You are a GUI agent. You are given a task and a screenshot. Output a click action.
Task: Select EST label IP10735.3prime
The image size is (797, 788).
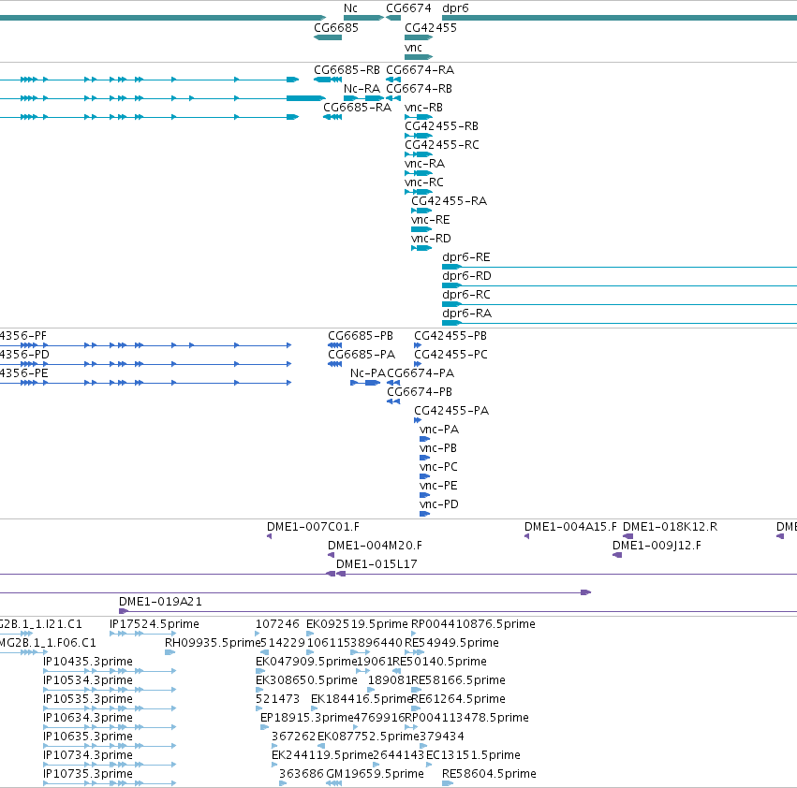pos(88,773)
